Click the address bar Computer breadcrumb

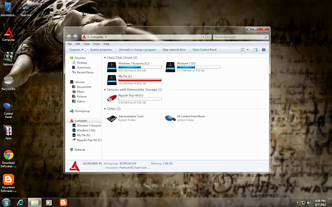point(97,37)
